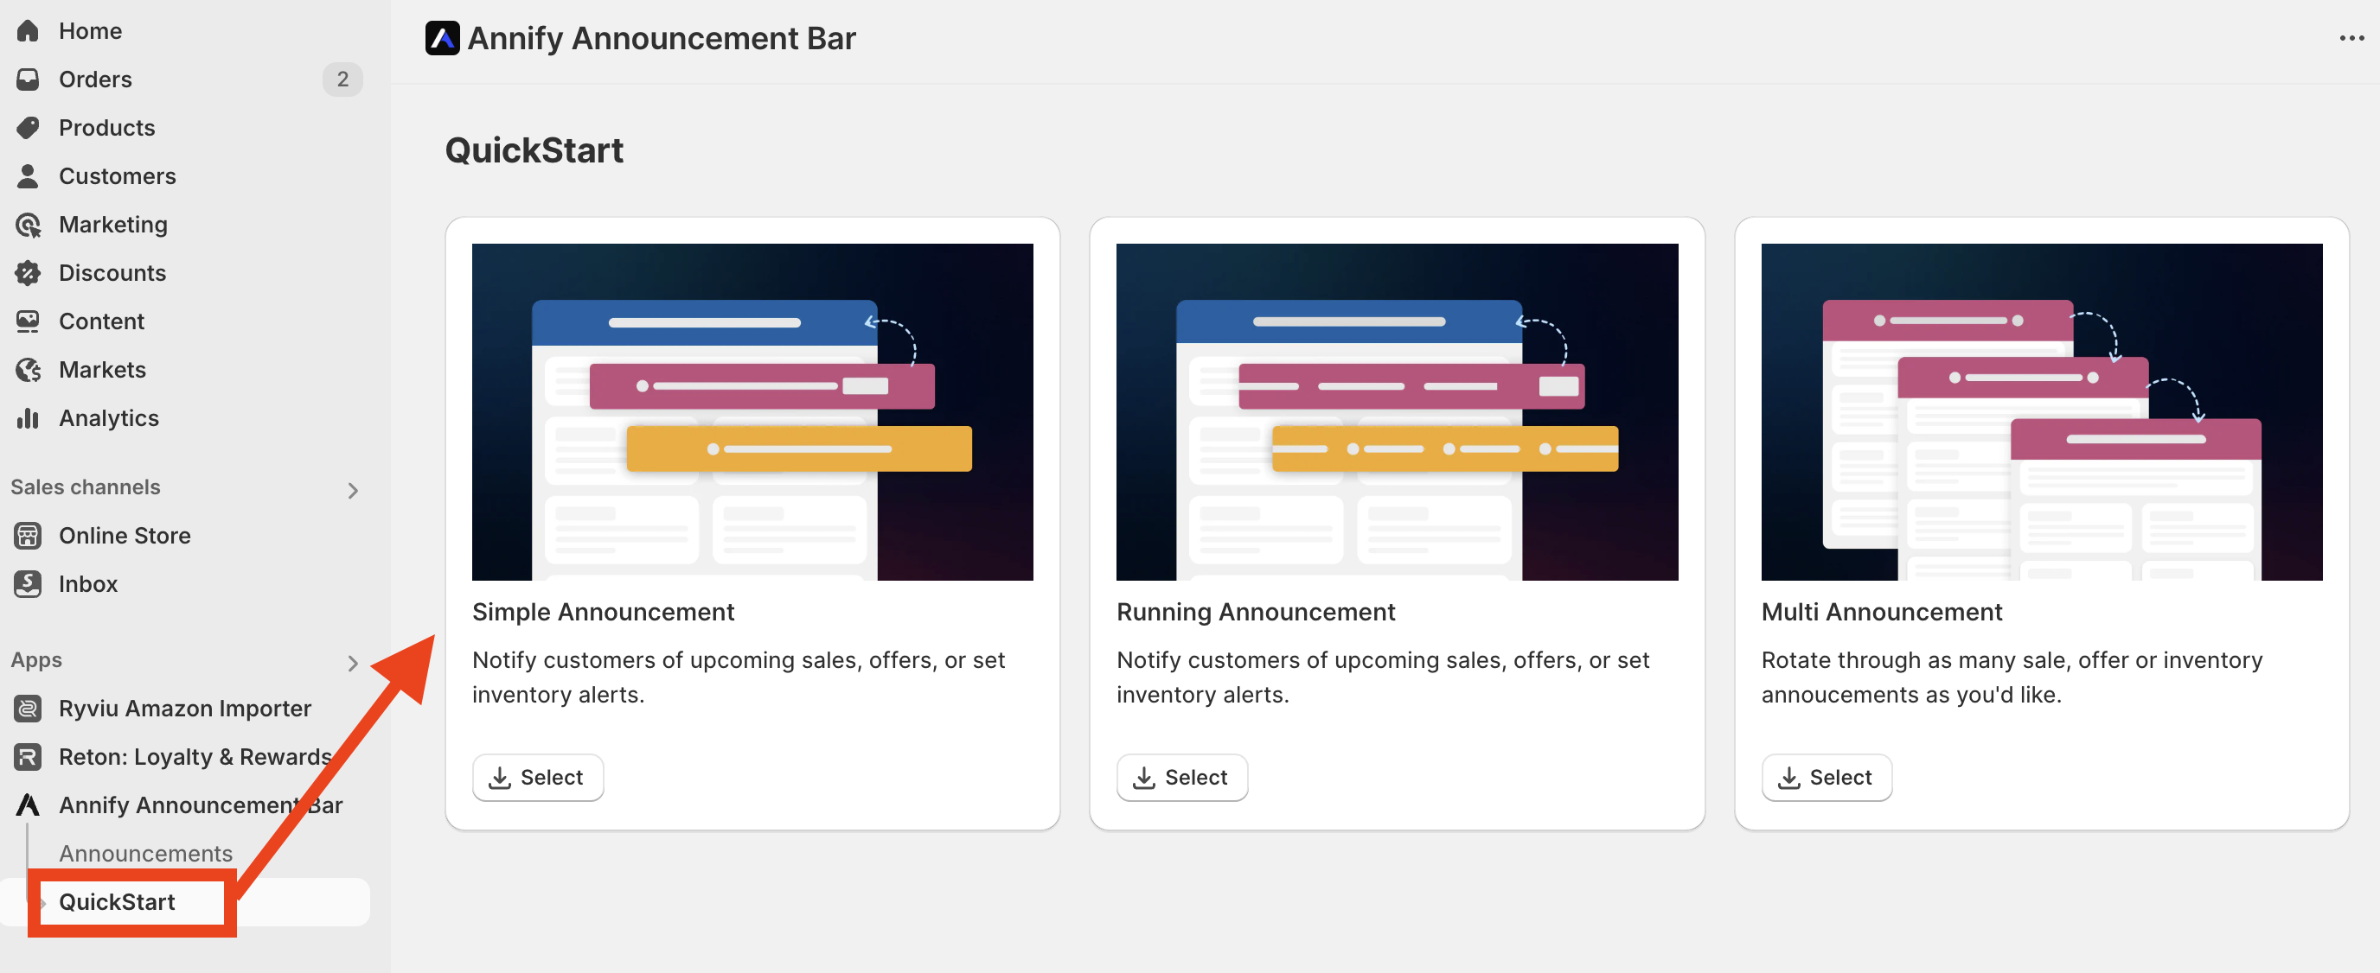2380x973 pixels.
Task: Expand the Apps section chevron
Action: pyautogui.click(x=352, y=663)
